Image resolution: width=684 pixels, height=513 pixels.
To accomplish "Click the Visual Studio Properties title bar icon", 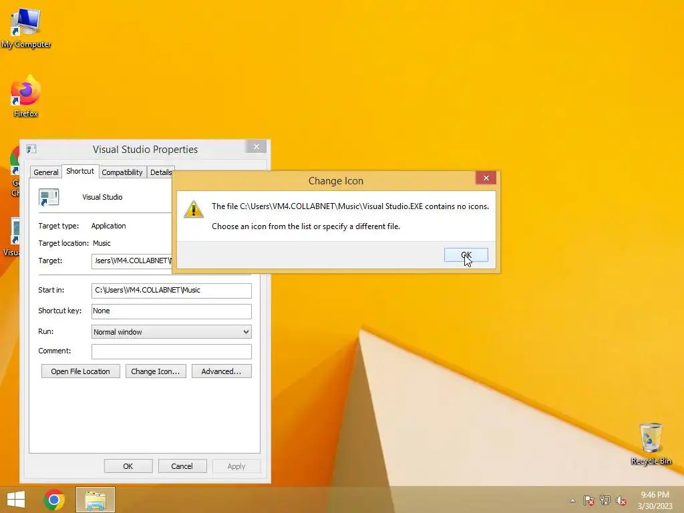I will point(31,149).
